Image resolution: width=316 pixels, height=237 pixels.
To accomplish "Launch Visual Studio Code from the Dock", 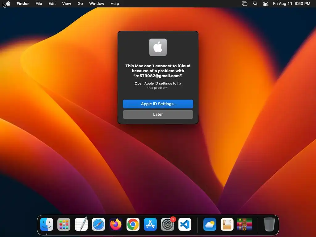I will pyautogui.click(x=185, y=224).
